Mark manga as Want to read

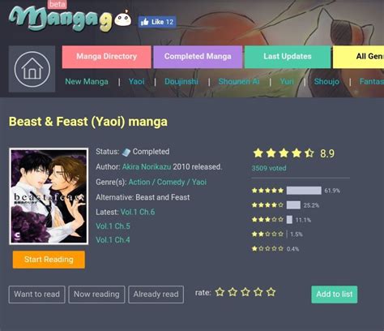click(36, 294)
